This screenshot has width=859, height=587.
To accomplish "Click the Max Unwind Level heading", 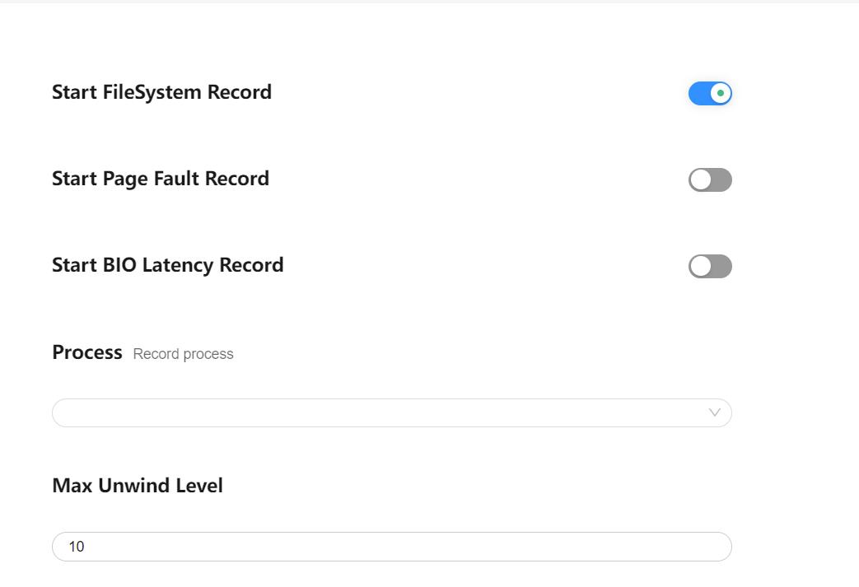I will 138,485.
